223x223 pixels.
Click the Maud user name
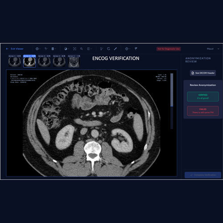[x=210, y=49]
